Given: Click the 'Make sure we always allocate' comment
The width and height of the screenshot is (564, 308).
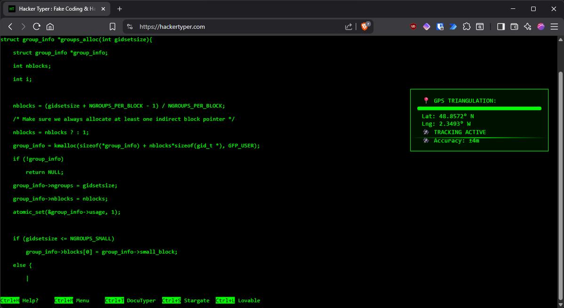Looking at the screenshot, I should pos(124,119).
